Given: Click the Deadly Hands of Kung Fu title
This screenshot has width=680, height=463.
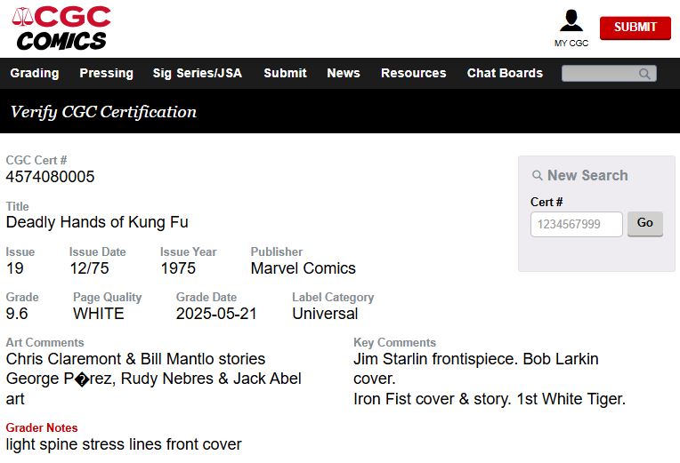Looking at the screenshot, I should pyautogui.click(x=97, y=222).
